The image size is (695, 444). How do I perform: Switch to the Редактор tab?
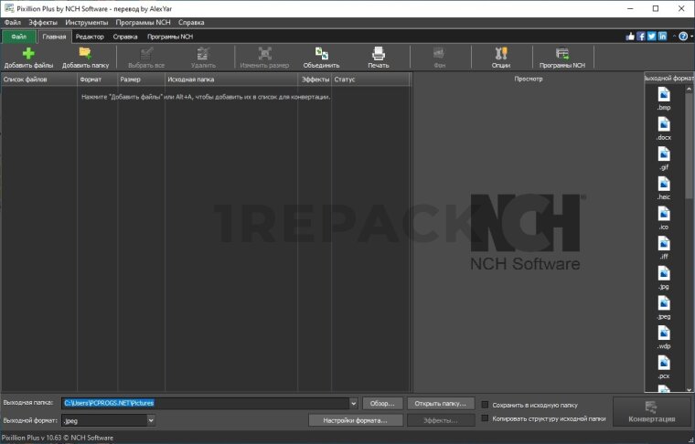[90, 37]
